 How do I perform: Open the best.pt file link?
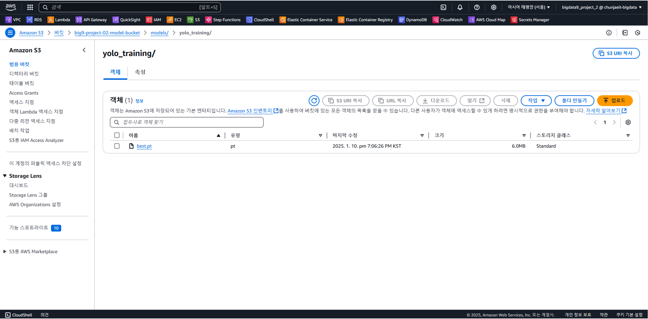pyautogui.click(x=144, y=146)
